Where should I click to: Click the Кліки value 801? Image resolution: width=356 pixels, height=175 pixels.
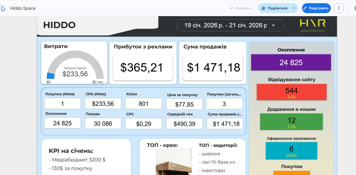[x=144, y=103]
